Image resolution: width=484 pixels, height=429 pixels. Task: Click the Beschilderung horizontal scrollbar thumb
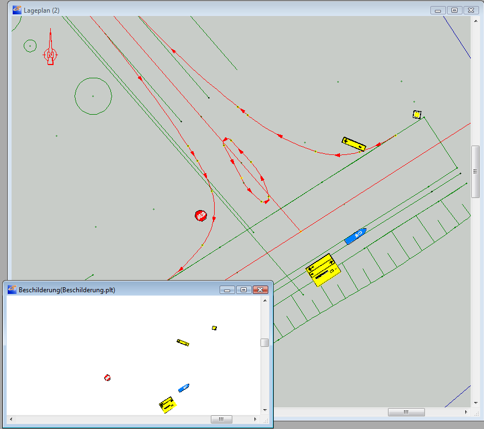pos(221,419)
